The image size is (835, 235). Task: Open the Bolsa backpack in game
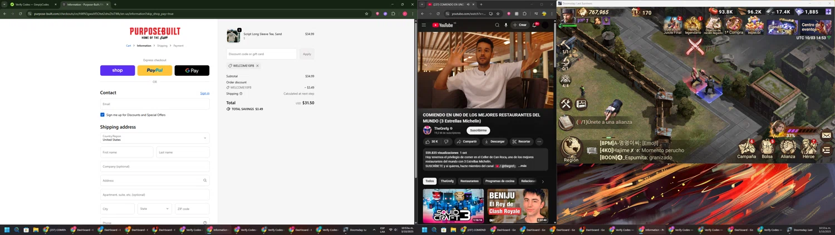click(768, 149)
